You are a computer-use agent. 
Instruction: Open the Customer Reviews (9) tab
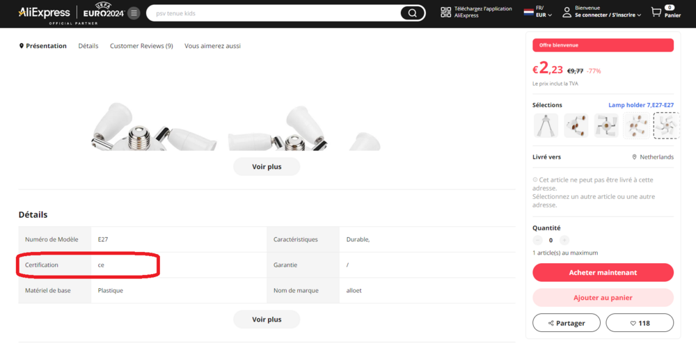(141, 46)
